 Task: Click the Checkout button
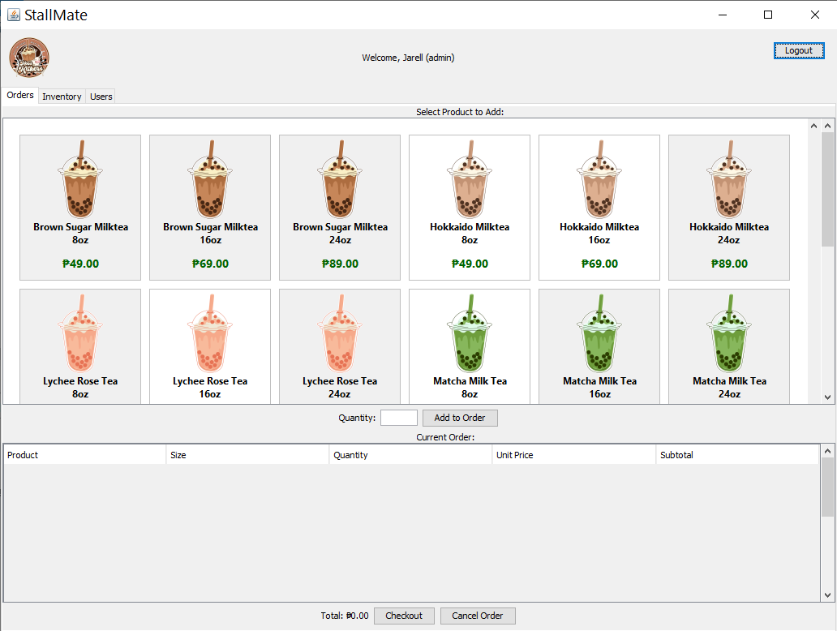[x=404, y=616]
